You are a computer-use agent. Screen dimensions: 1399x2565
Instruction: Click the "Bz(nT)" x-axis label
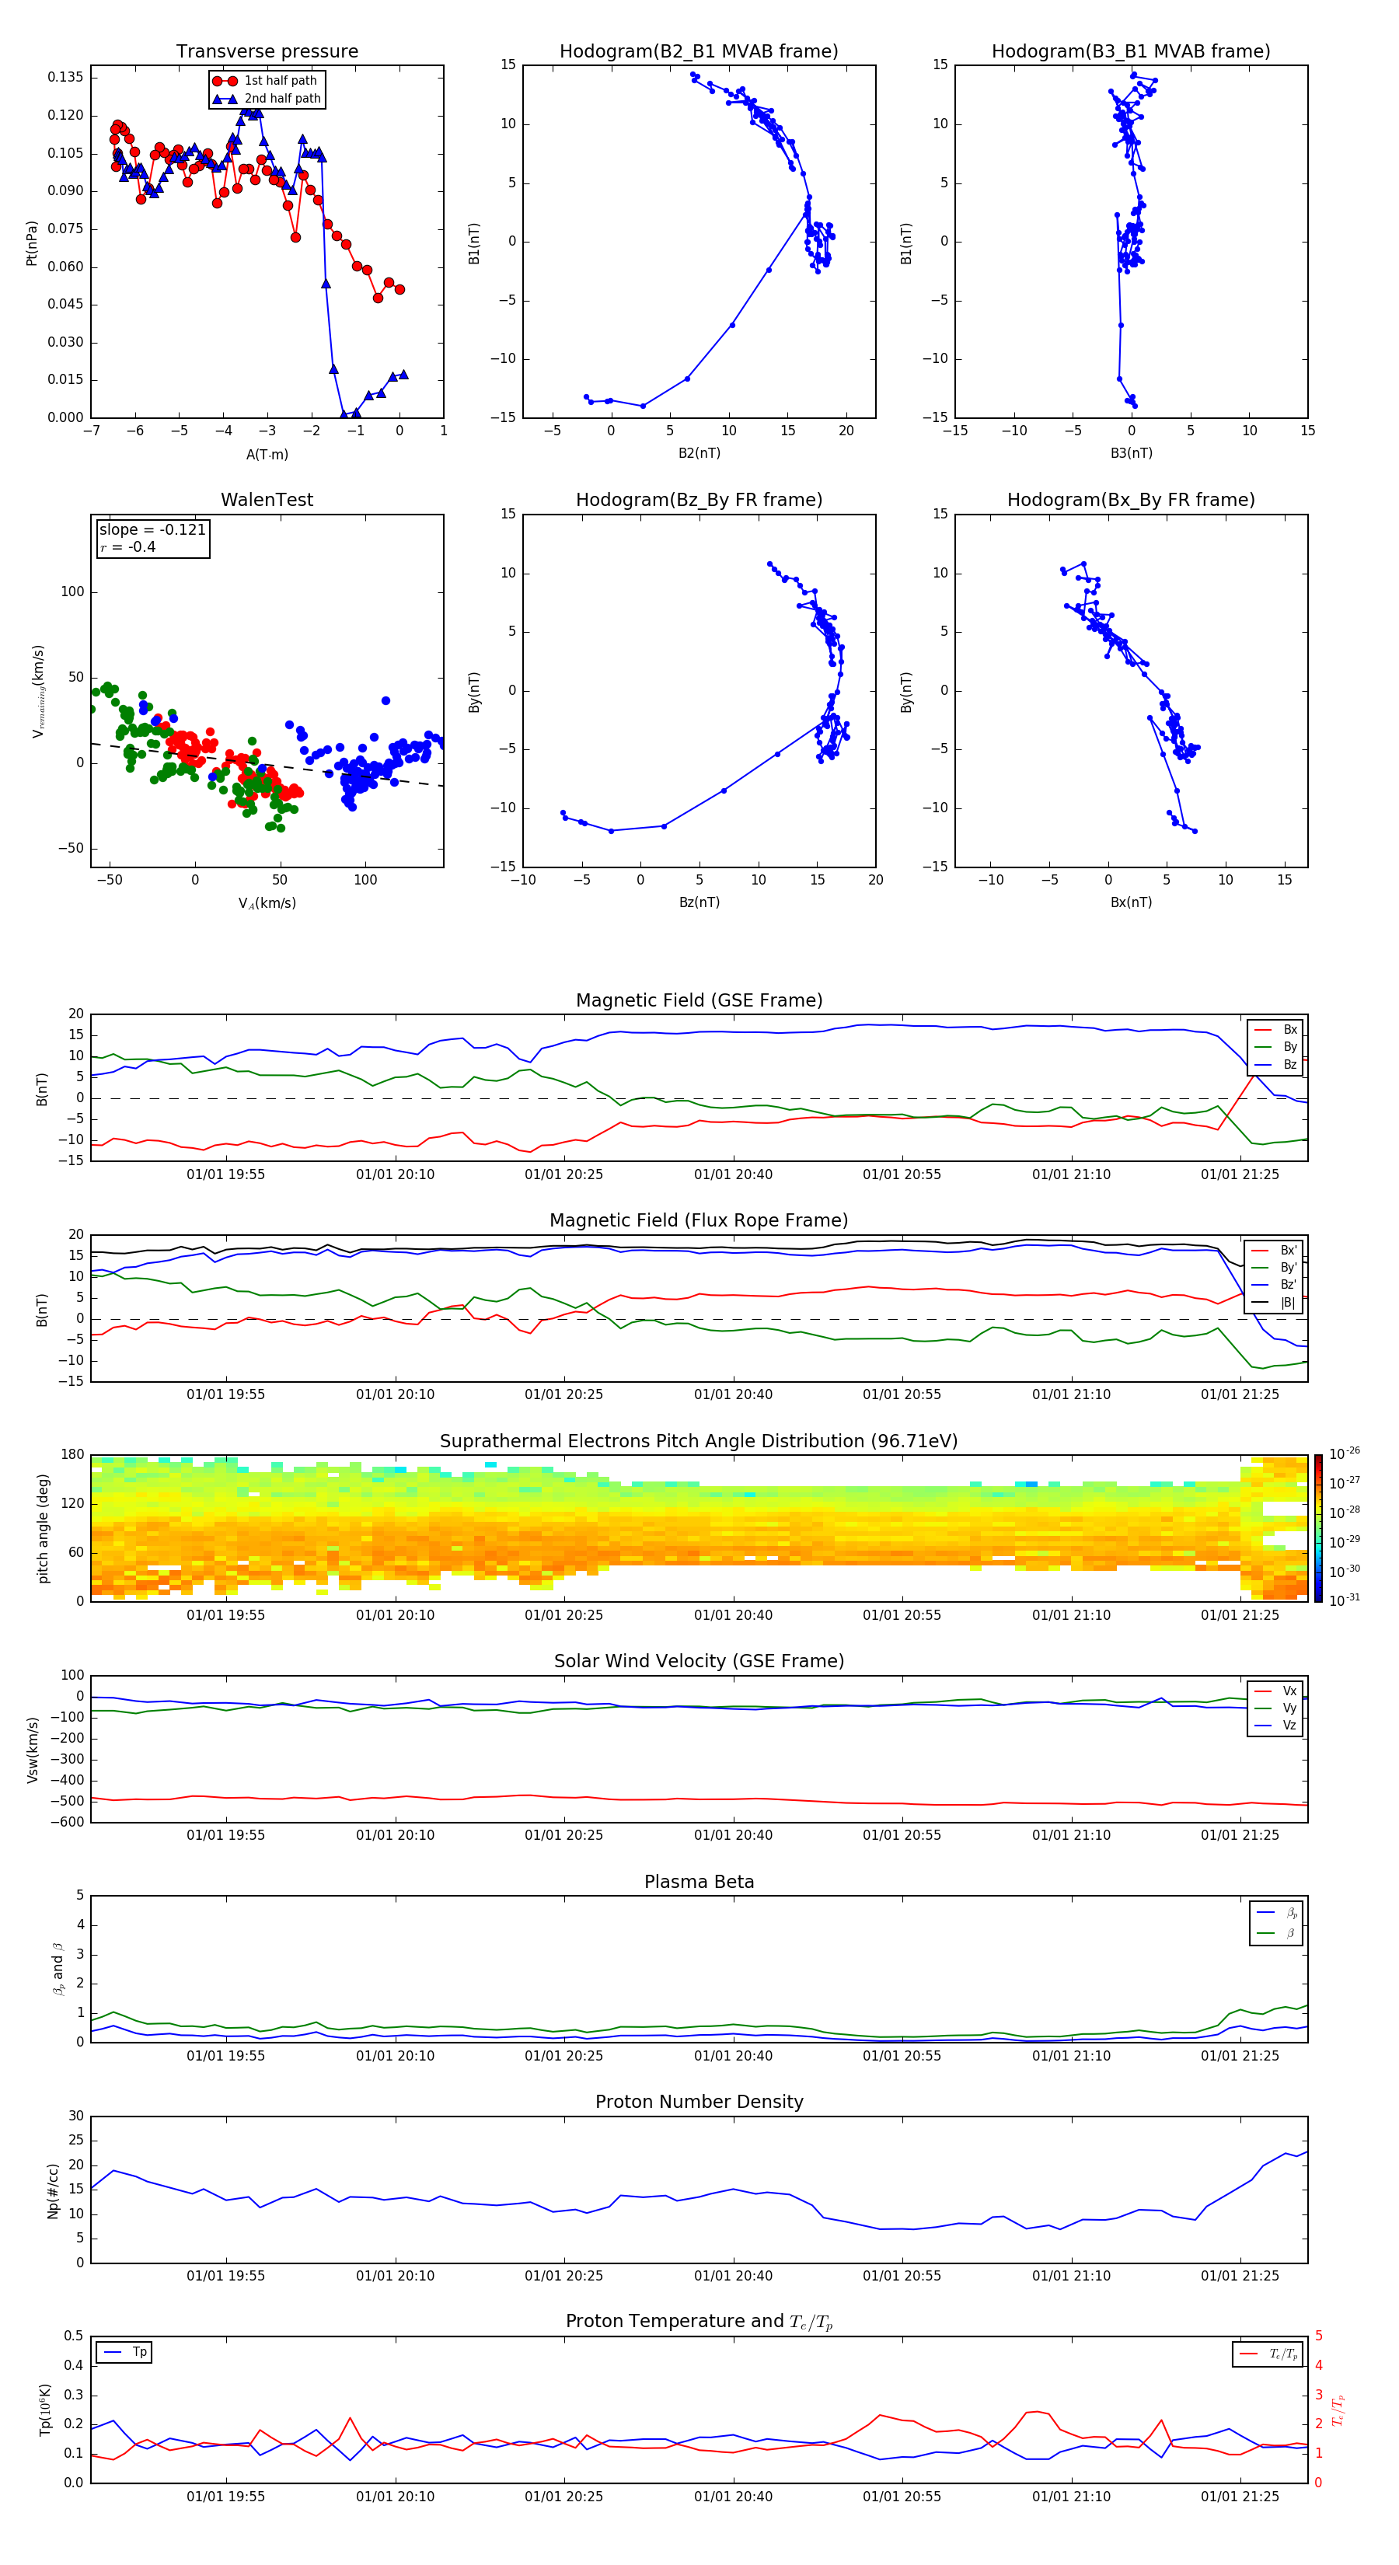tap(699, 902)
